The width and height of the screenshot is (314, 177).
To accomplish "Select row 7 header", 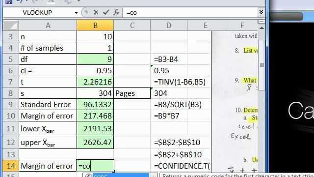I will [11, 82].
